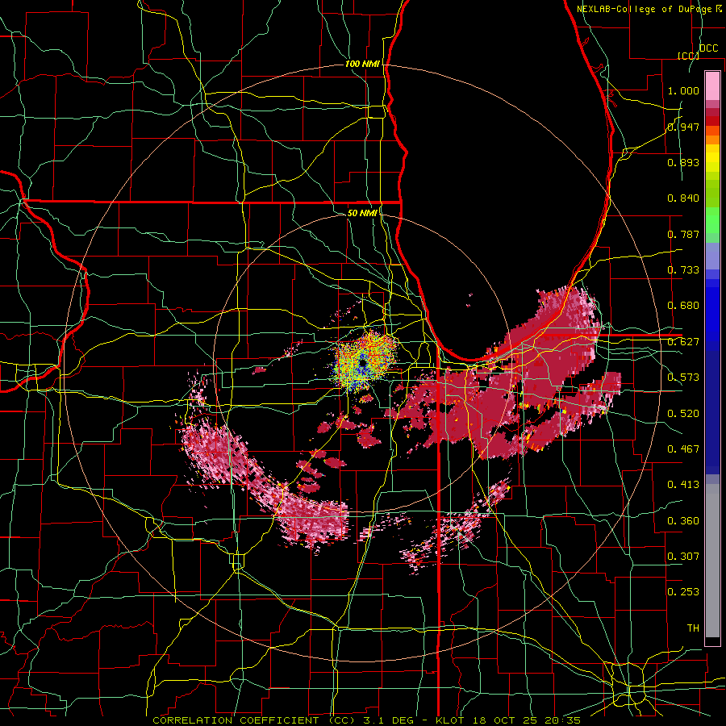Click the 0.467 scale value
The height and width of the screenshot is (726, 726).
tap(683, 449)
